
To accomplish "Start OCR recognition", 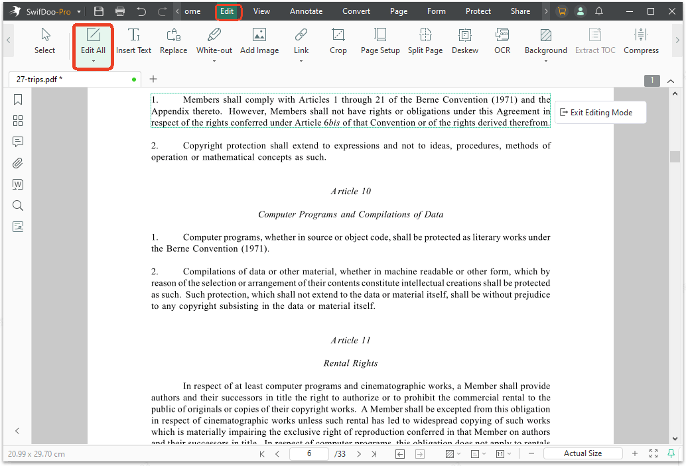I will point(502,41).
